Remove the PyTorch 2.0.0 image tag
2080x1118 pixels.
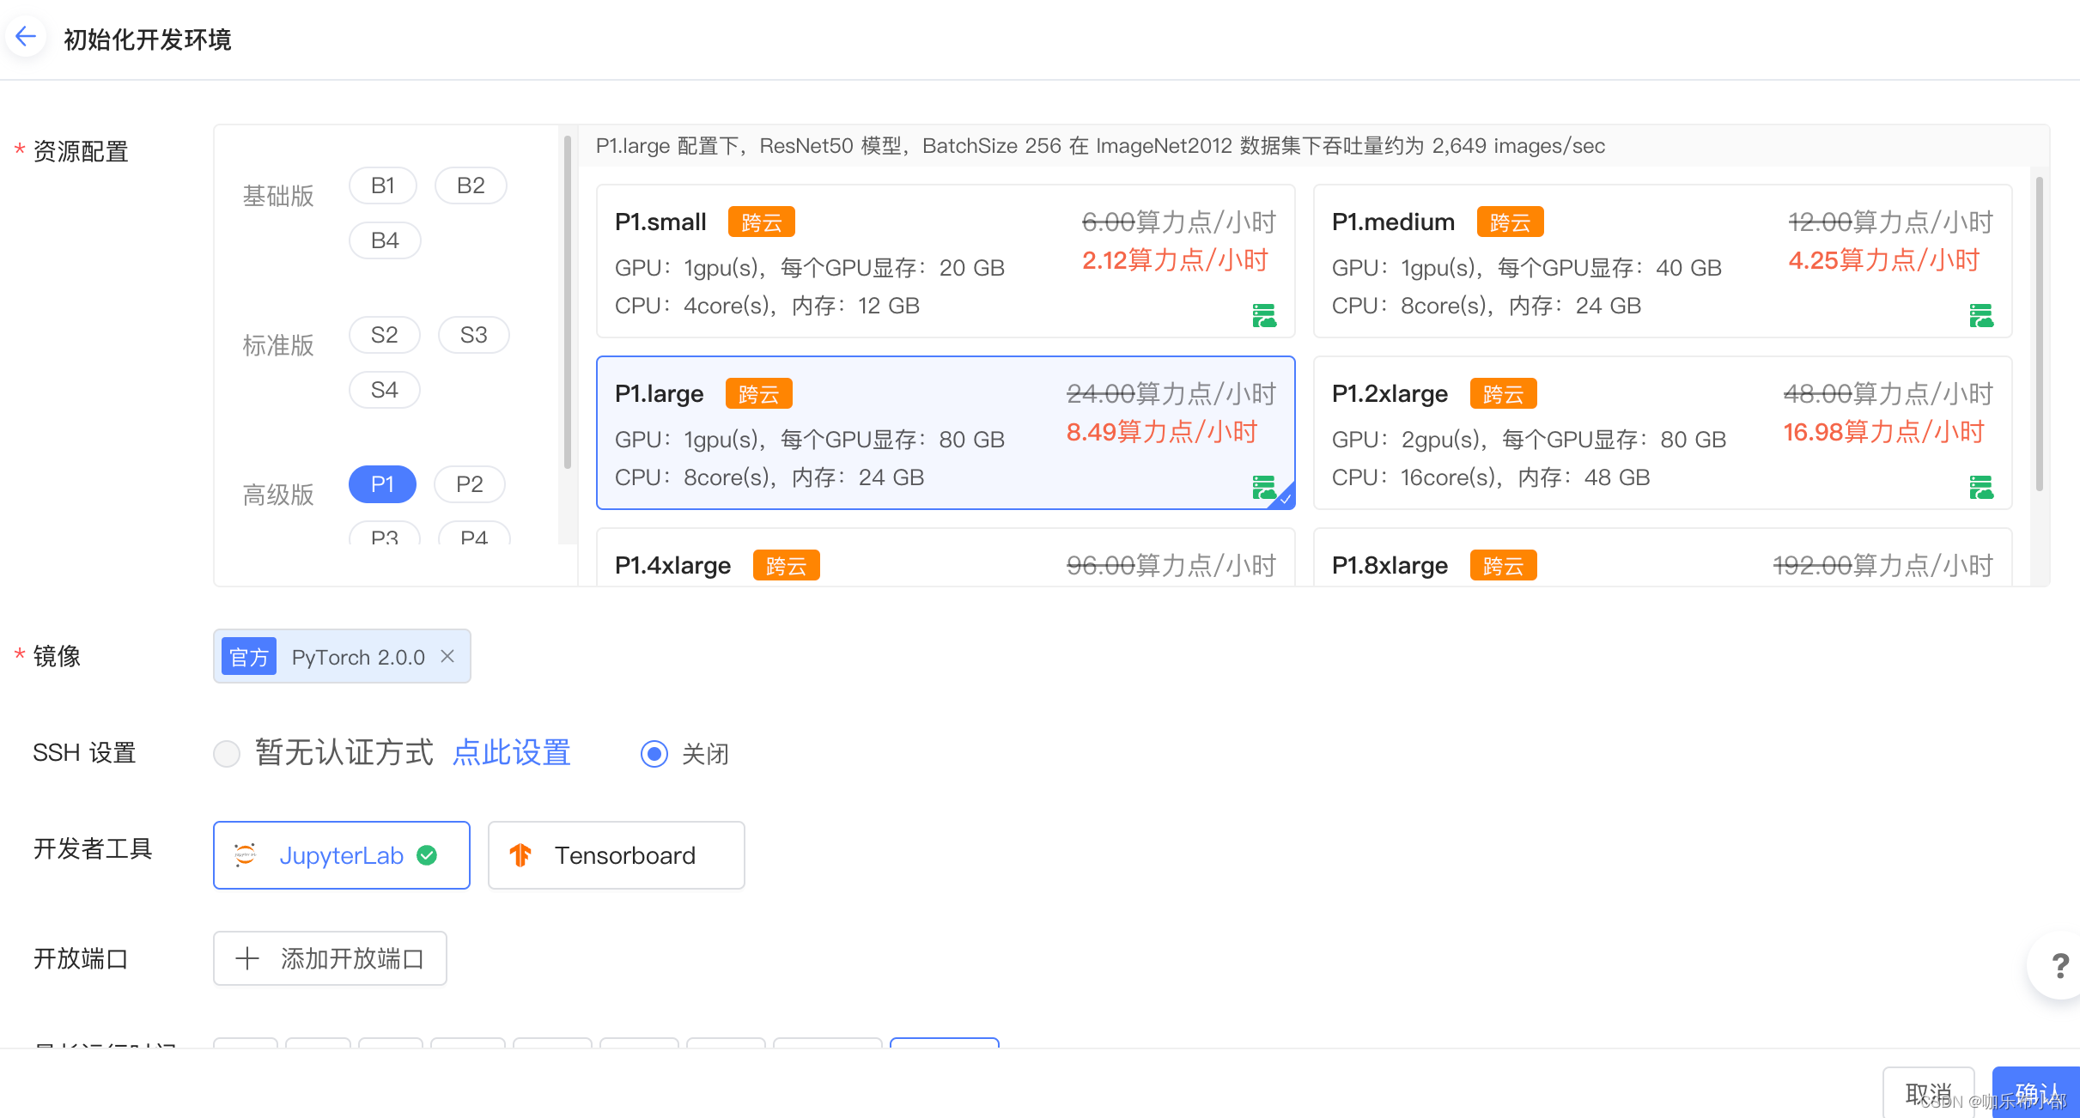pyautogui.click(x=447, y=656)
